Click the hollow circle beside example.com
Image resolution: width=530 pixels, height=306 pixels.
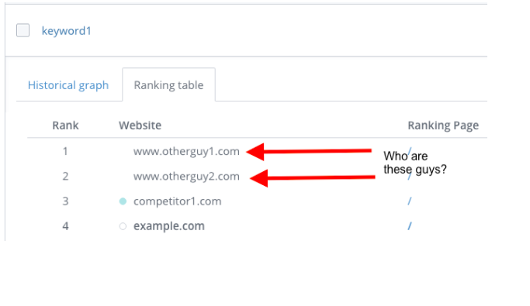pos(123,226)
